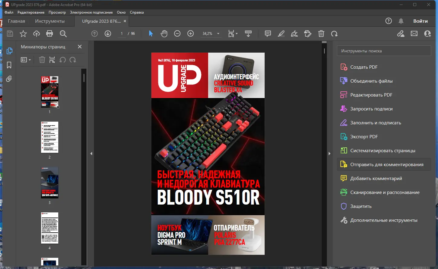Click the rotate page toolbar icon

pyautogui.click(x=334, y=34)
